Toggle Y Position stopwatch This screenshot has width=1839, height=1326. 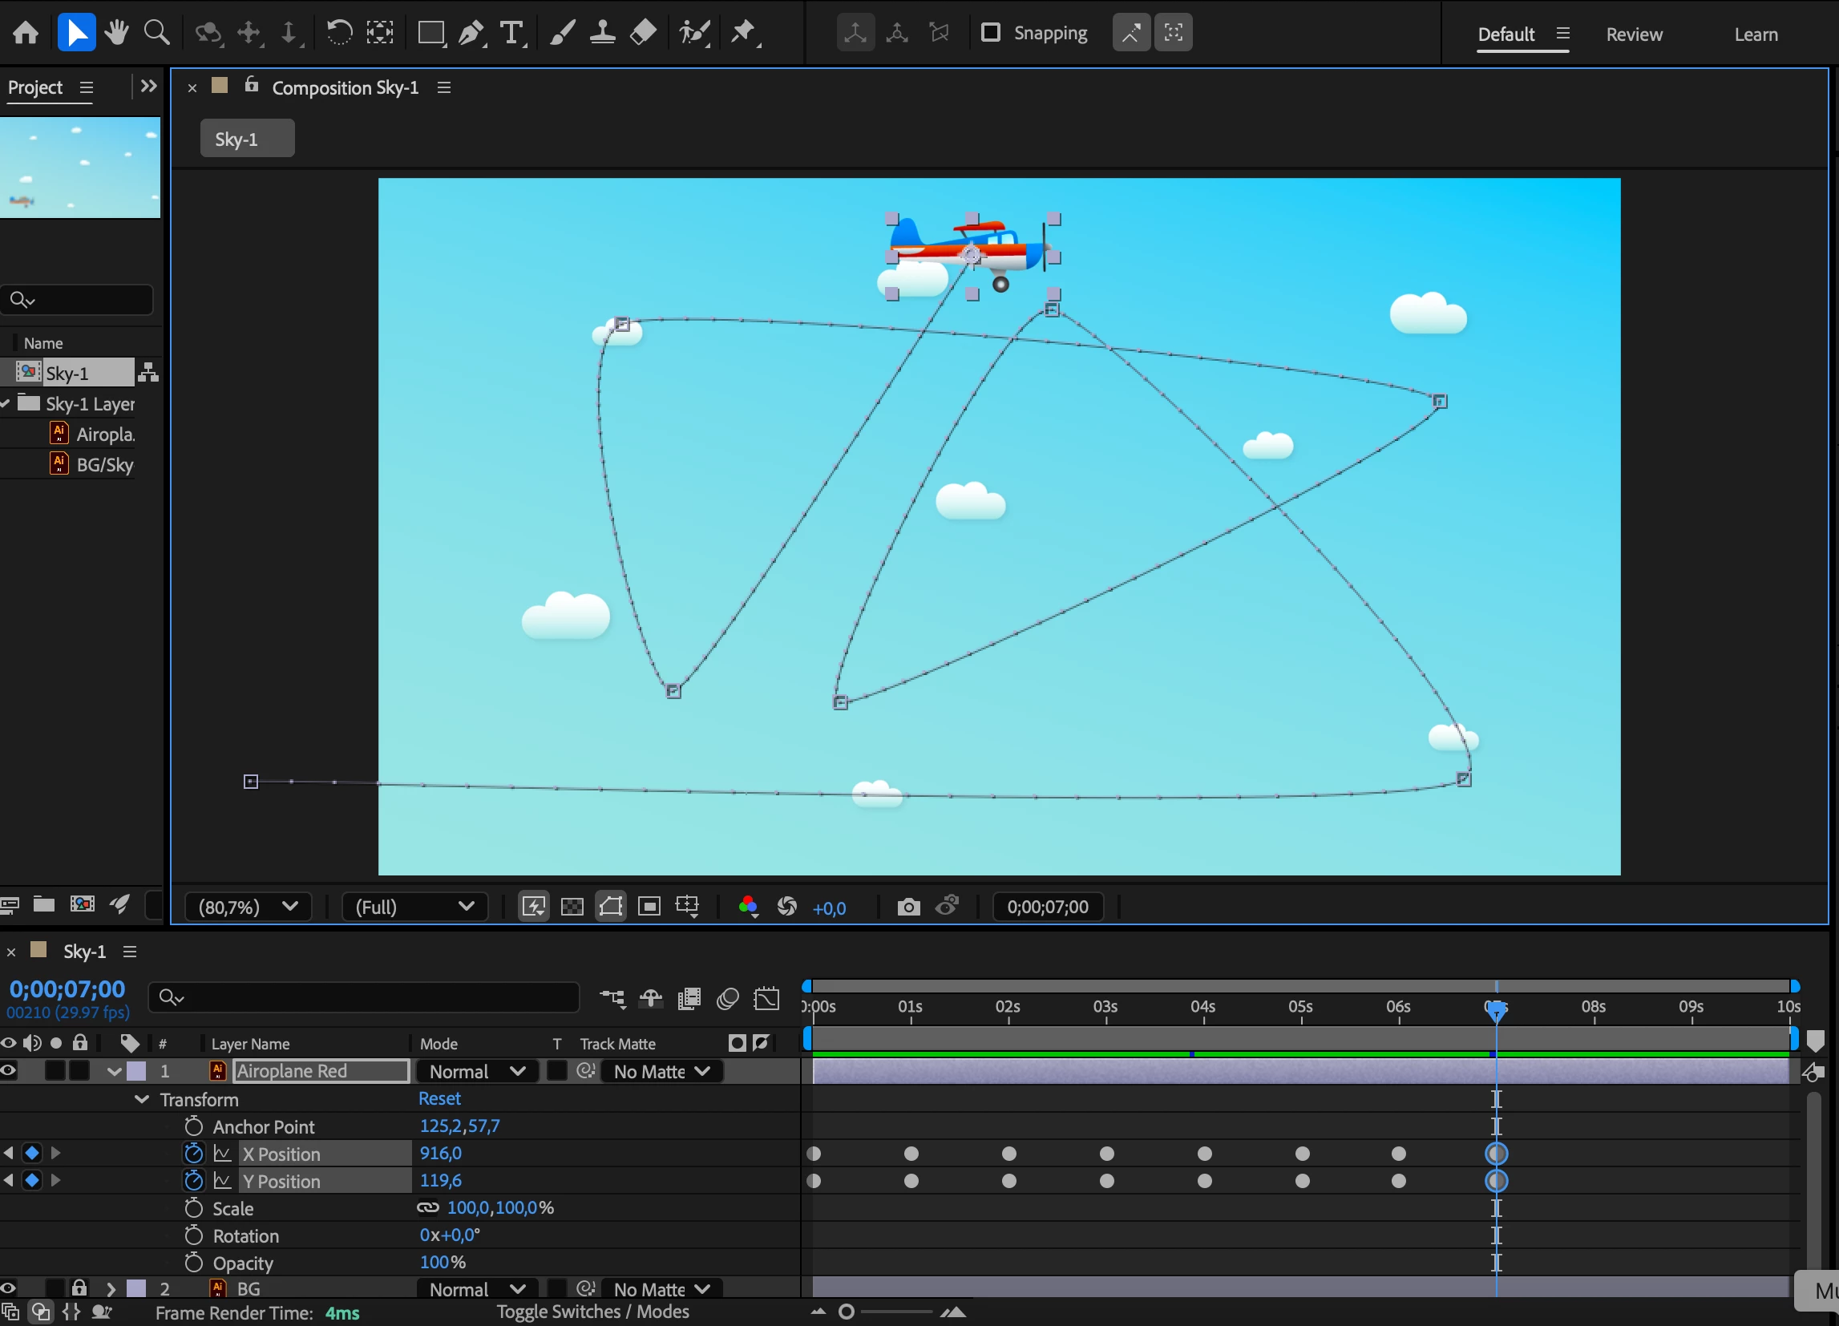point(193,1180)
